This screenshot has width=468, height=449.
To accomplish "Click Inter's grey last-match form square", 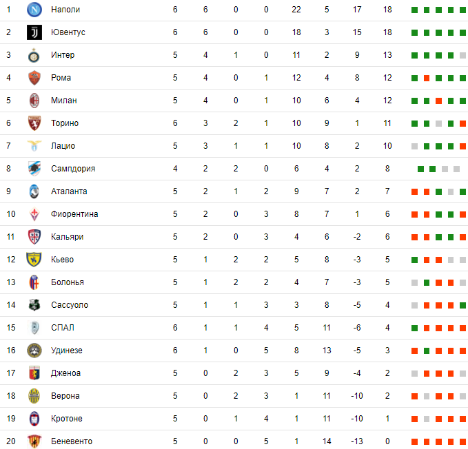I will [x=462, y=56].
